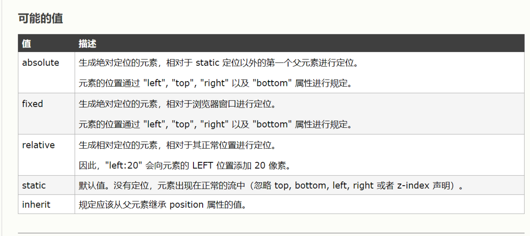The height and width of the screenshot is (236, 530).
Task: Click the uppercase LEFT word
Action: 203,166
